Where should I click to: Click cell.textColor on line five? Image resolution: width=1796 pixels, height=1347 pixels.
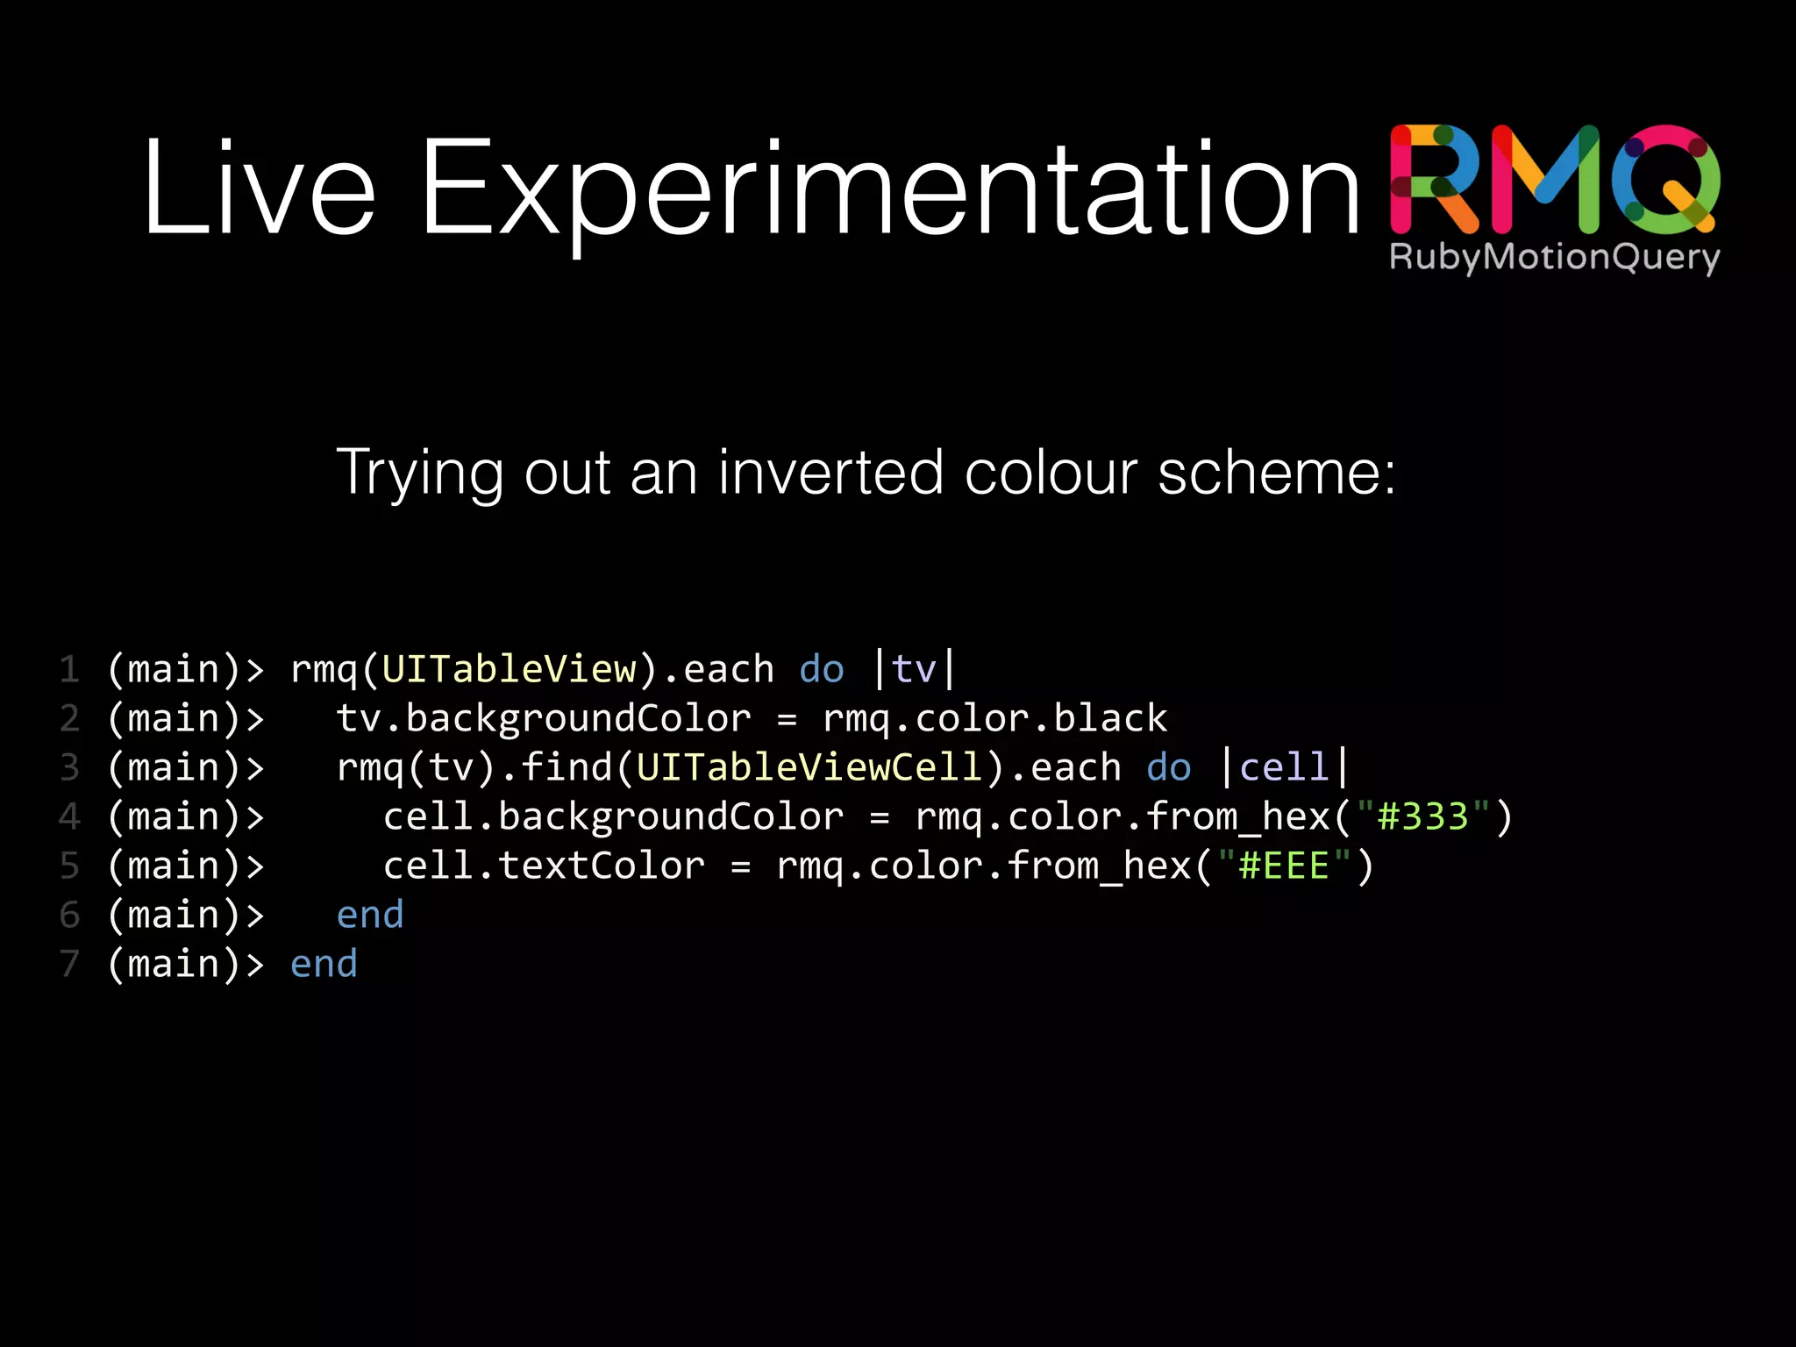click(544, 866)
